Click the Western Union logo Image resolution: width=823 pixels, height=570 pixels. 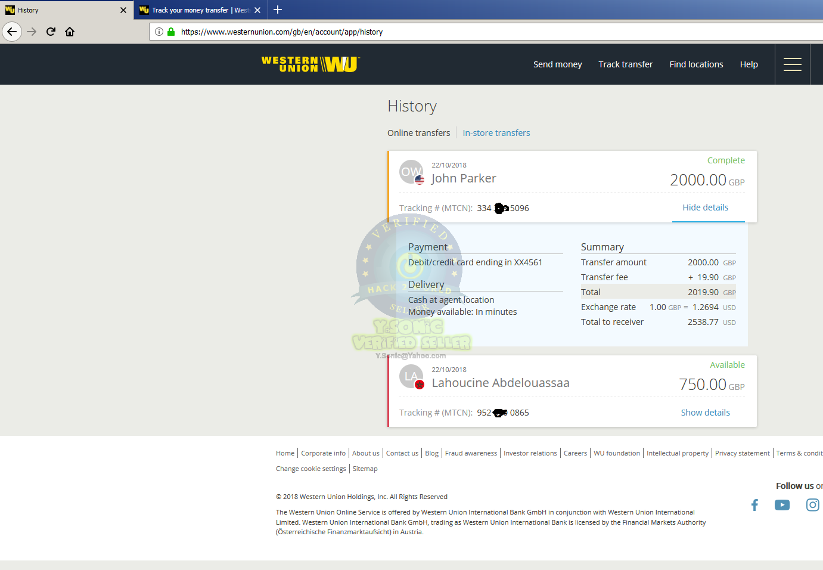coord(310,64)
